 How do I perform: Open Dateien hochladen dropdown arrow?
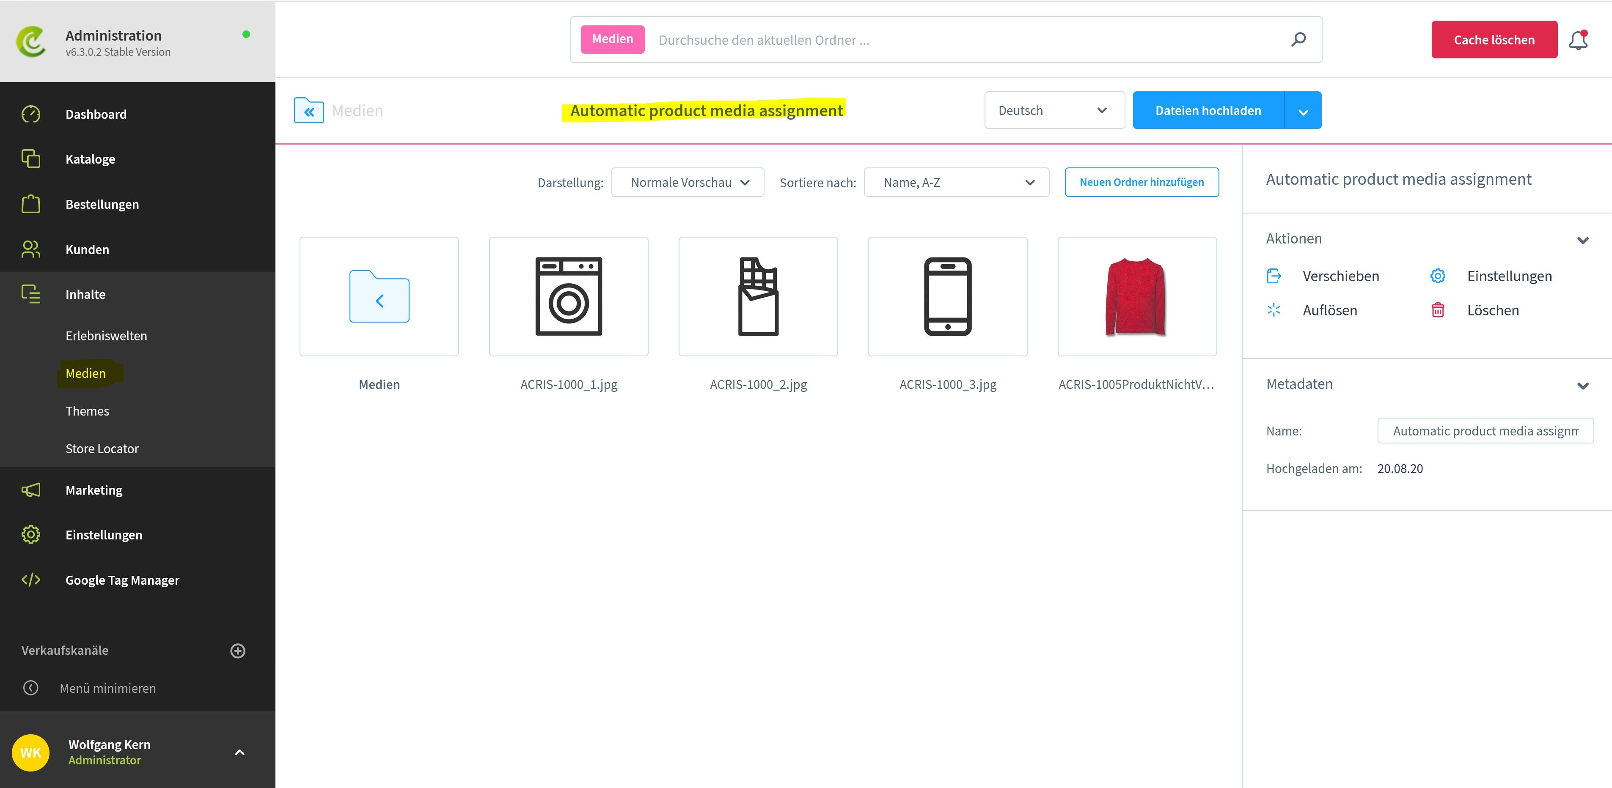[1303, 111]
